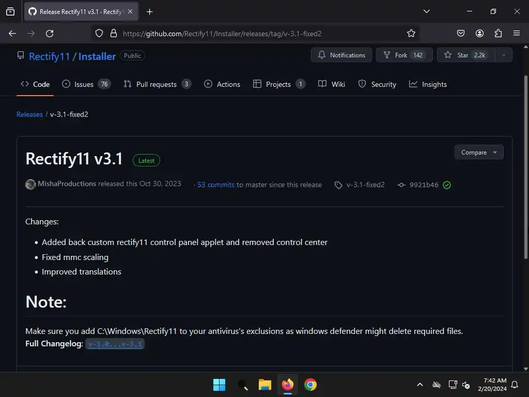Open the network status tray icon
This screenshot has height=397, width=529.
coord(453,385)
